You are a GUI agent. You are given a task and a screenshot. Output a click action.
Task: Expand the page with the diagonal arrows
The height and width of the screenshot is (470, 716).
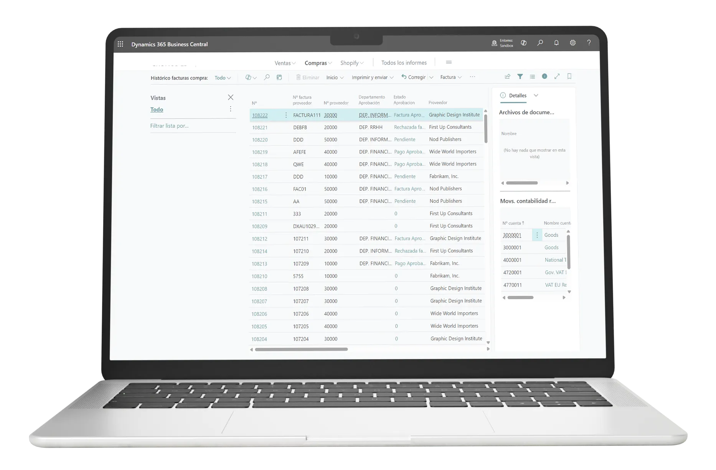(557, 76)
